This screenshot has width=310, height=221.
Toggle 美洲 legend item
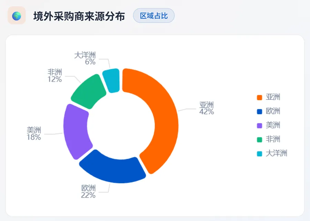[273, 125]
